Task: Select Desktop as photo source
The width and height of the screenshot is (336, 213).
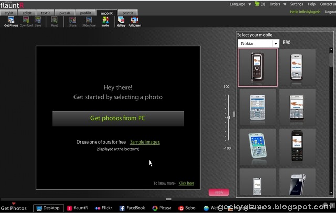Action: (x=48, y=208)
